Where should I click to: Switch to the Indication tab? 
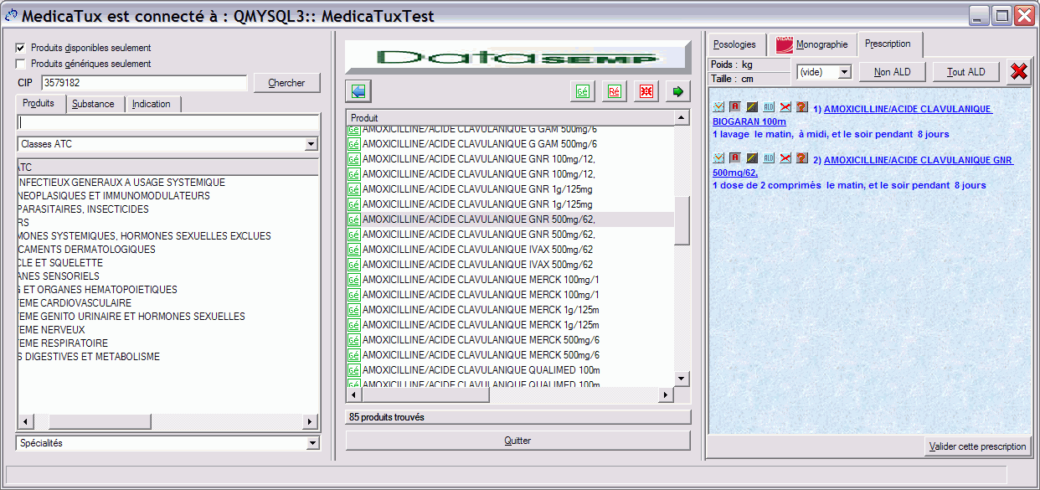152,104
